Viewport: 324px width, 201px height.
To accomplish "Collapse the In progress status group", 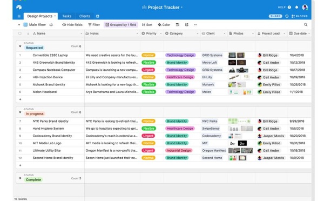I will [x=20, y=112].
